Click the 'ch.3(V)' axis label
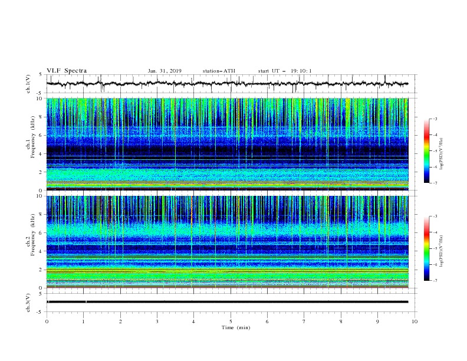467x361 pixels. coord(28,303)
